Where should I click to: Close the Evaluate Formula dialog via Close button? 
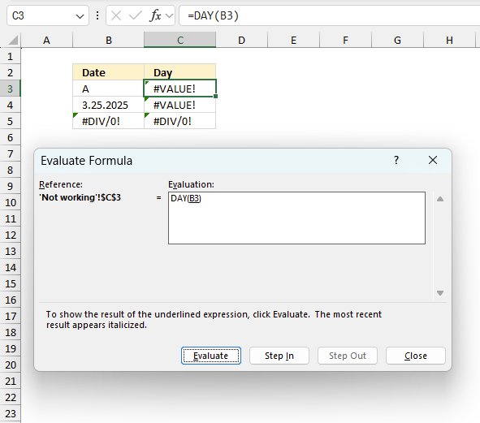pyautogui.click(x=416, y=356)
